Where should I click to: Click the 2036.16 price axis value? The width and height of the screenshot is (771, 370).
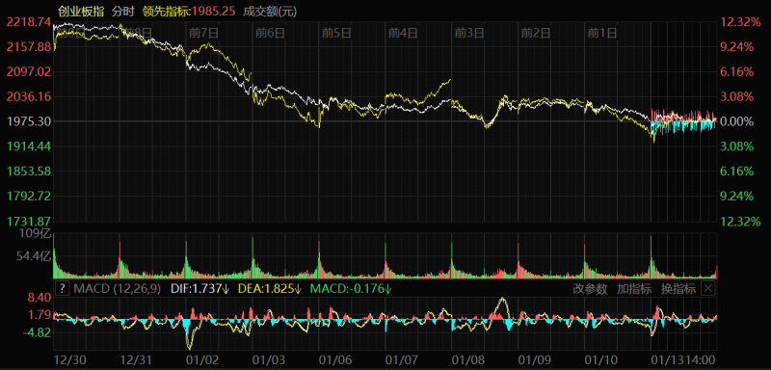[29, 96]
